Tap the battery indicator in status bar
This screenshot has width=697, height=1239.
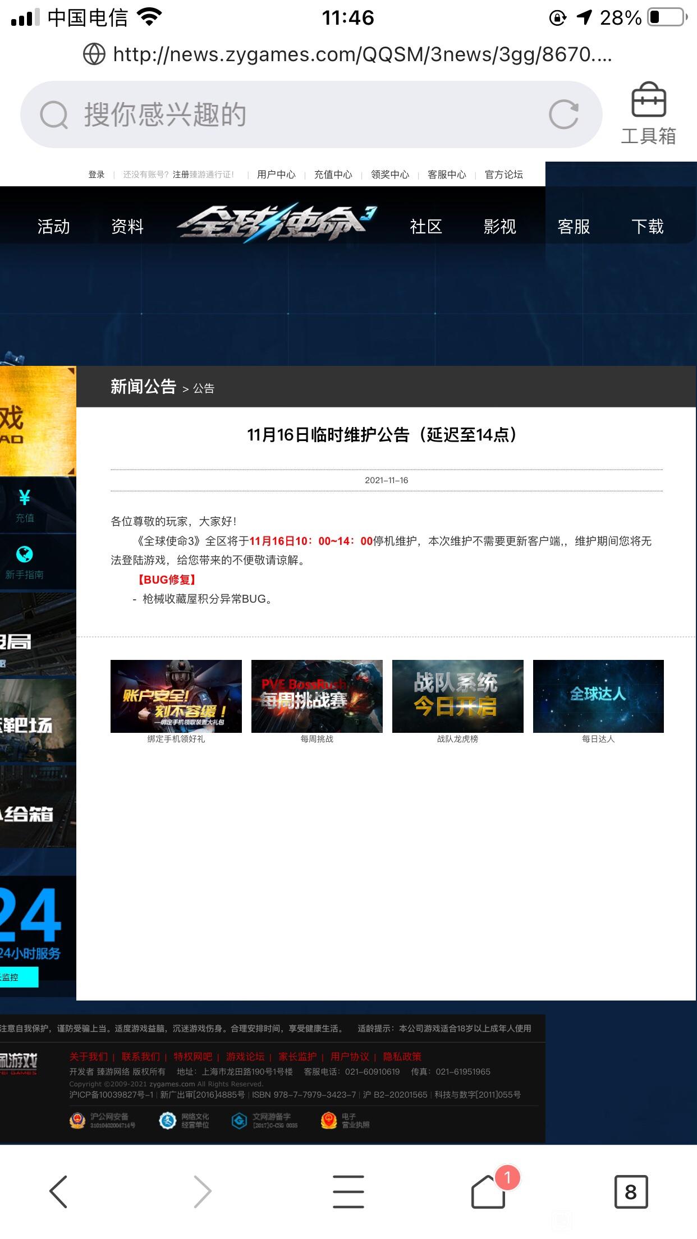667,17
